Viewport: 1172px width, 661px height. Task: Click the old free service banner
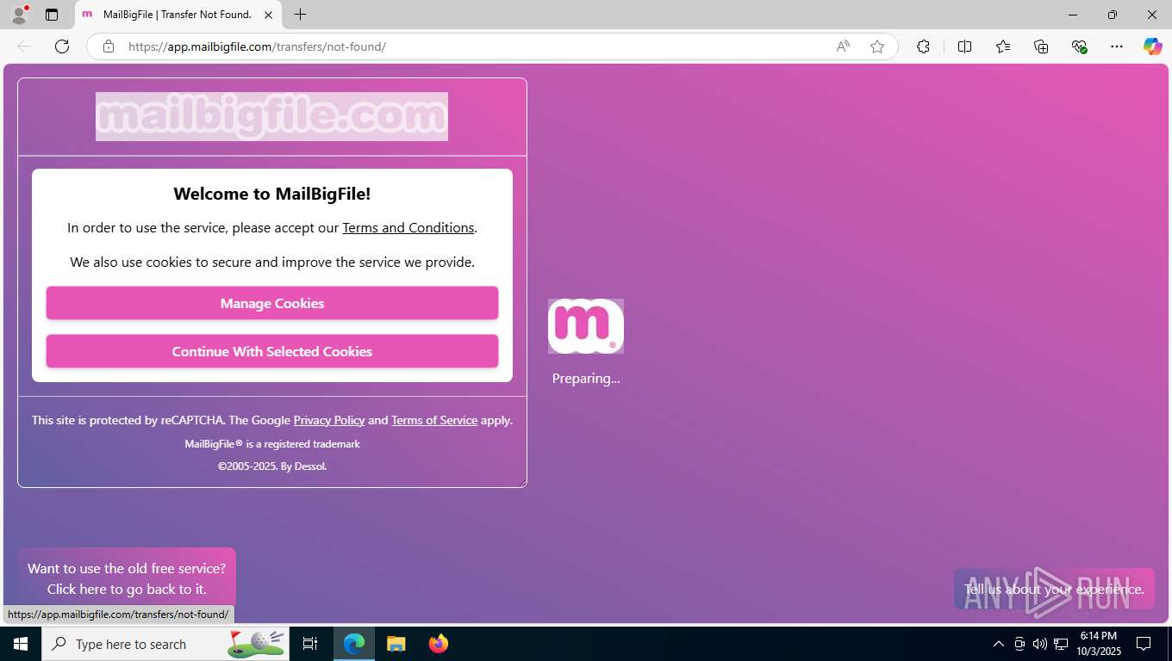[x=127, y=578]
